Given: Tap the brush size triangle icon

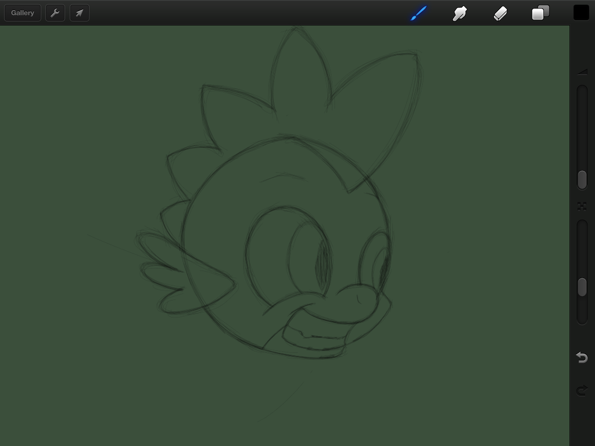Looking at the screenshot, I should coord(582,72).
